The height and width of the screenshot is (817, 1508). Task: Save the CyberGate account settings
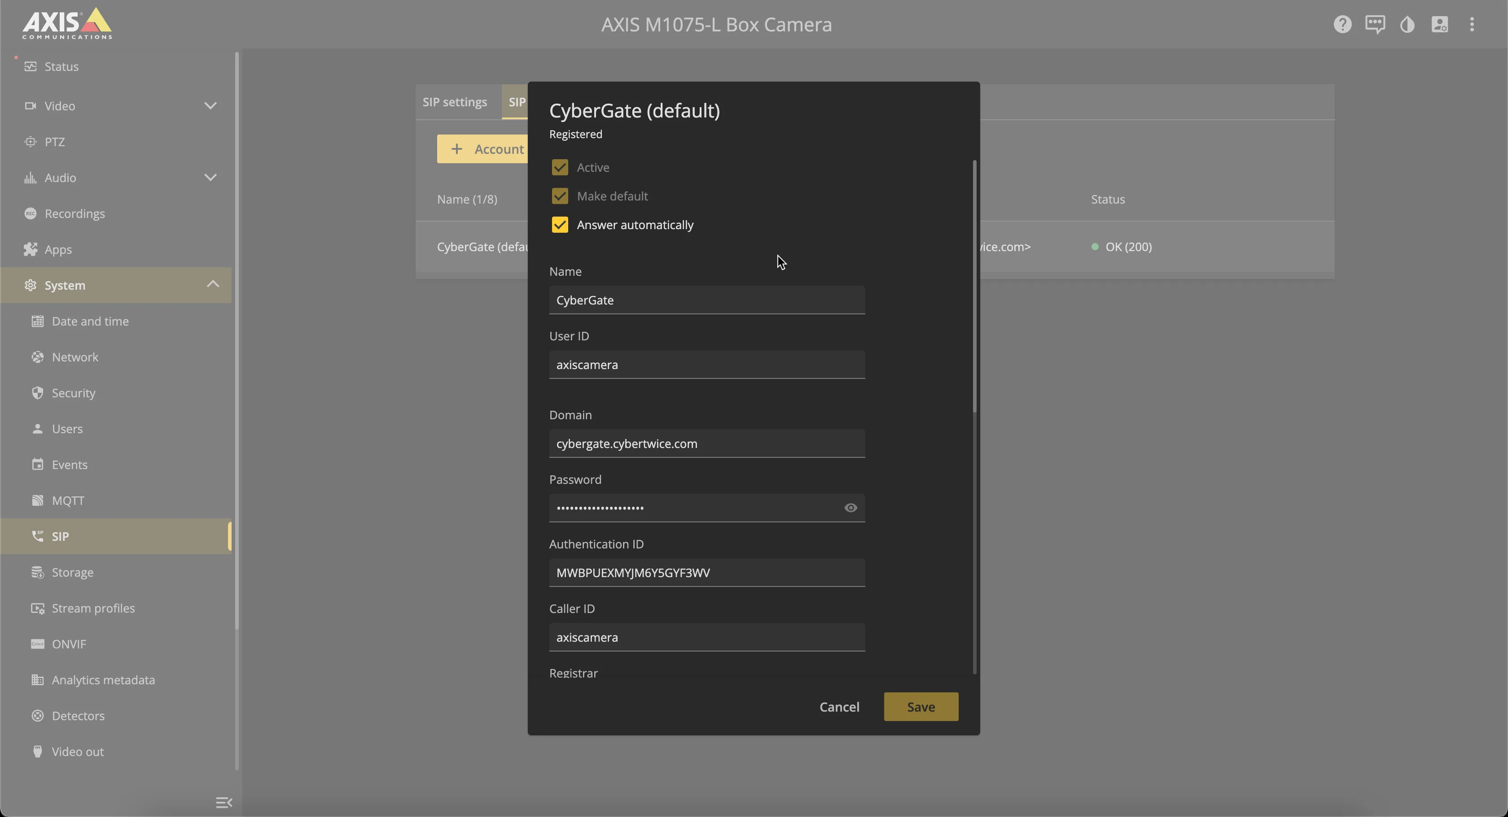click(x=921, y=707)
